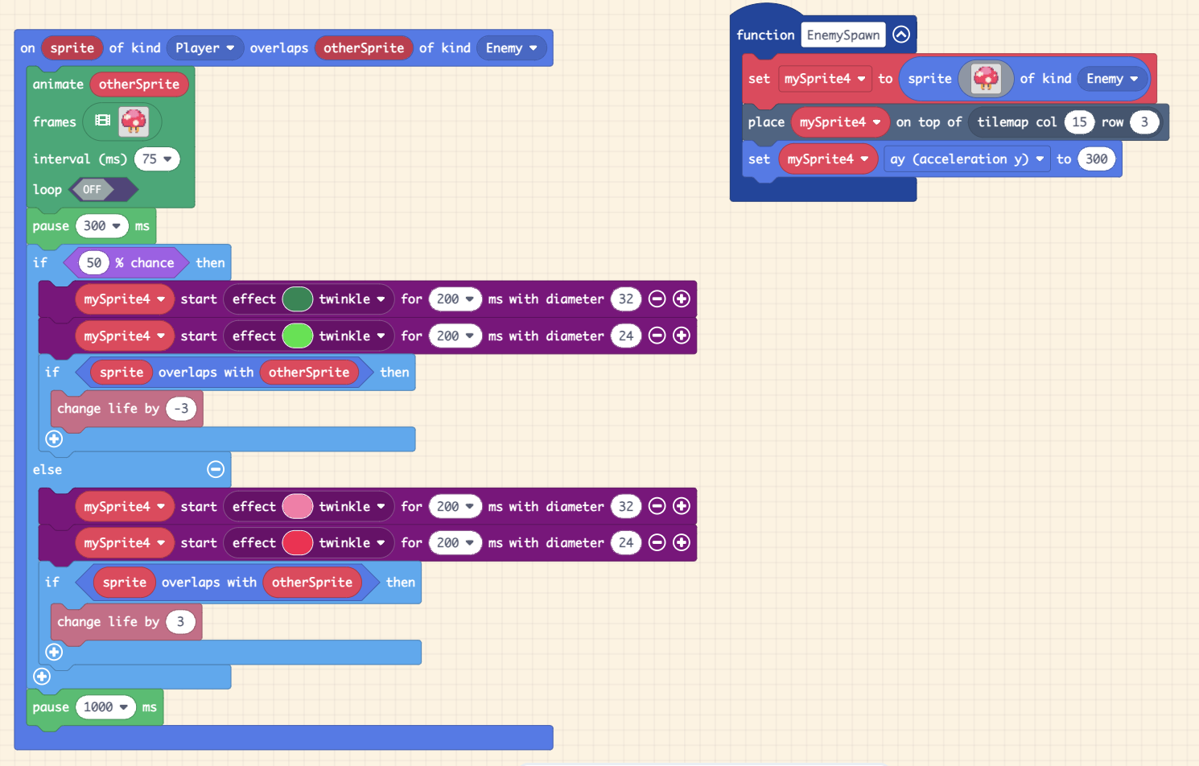This screenshot has width=1199, height=766.
Task: Toggle the loop OFF switch in animate block
Action: tap(104, 190)
